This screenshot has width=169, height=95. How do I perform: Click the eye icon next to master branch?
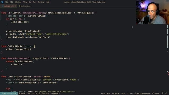29,93
